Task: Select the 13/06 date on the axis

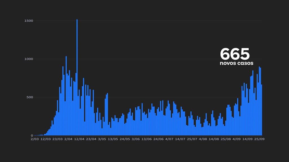Action: [x=147, y=139]
